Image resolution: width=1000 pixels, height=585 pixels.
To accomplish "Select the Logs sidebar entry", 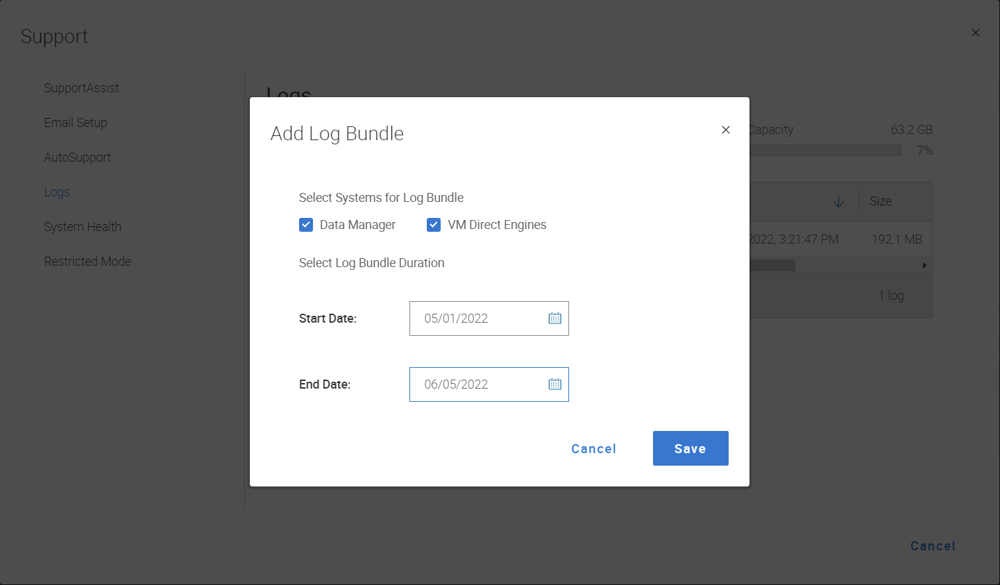I will [56, 192].
